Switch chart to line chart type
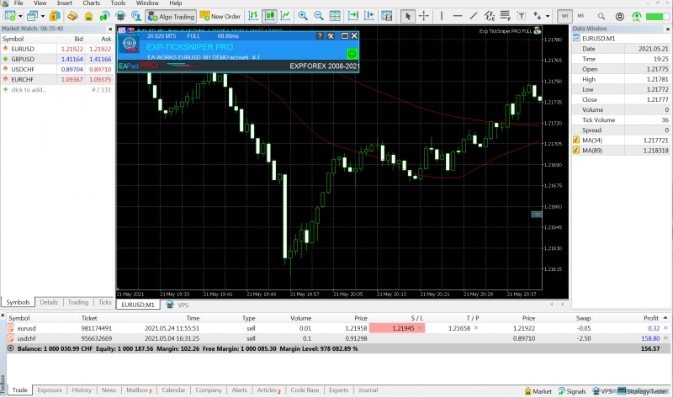Screen dimensions: 673x398 pos(285,16)
